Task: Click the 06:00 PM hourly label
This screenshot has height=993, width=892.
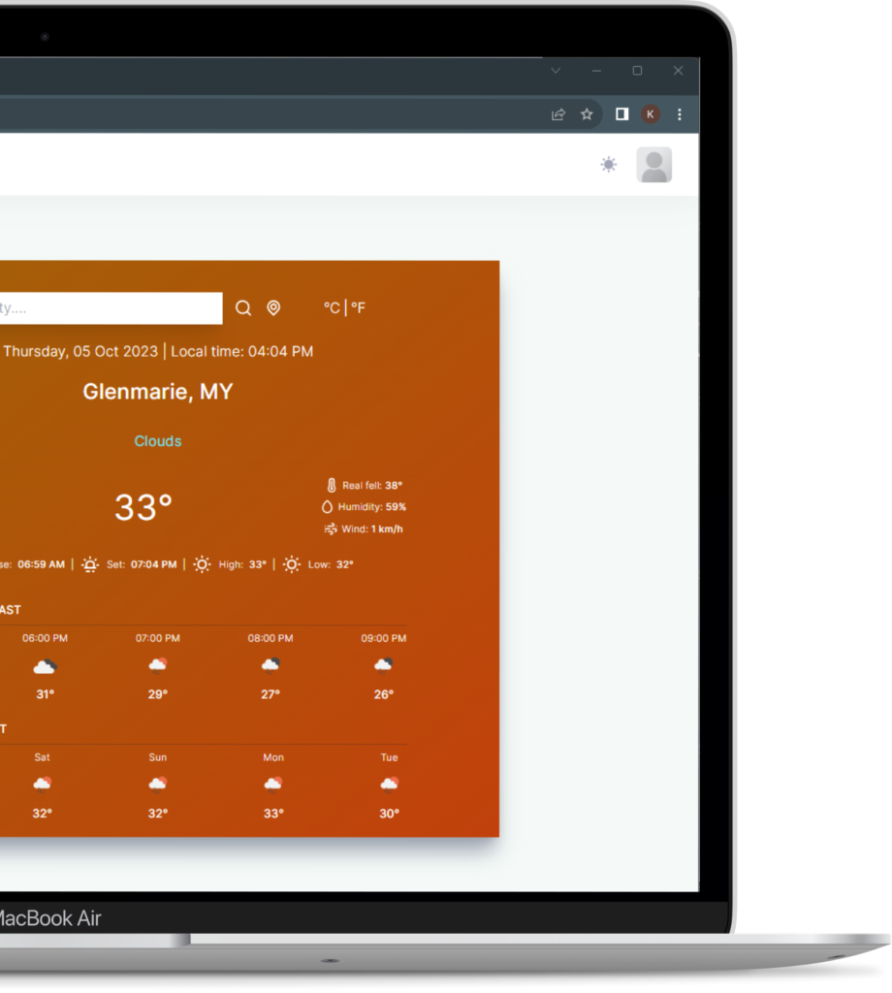Action: pos(45,638)
